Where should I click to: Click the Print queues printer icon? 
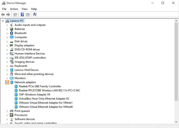click(11, 111)
